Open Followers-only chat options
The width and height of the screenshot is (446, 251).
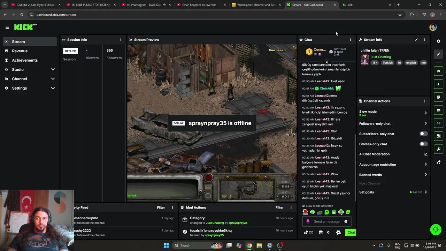click(393, 123)
